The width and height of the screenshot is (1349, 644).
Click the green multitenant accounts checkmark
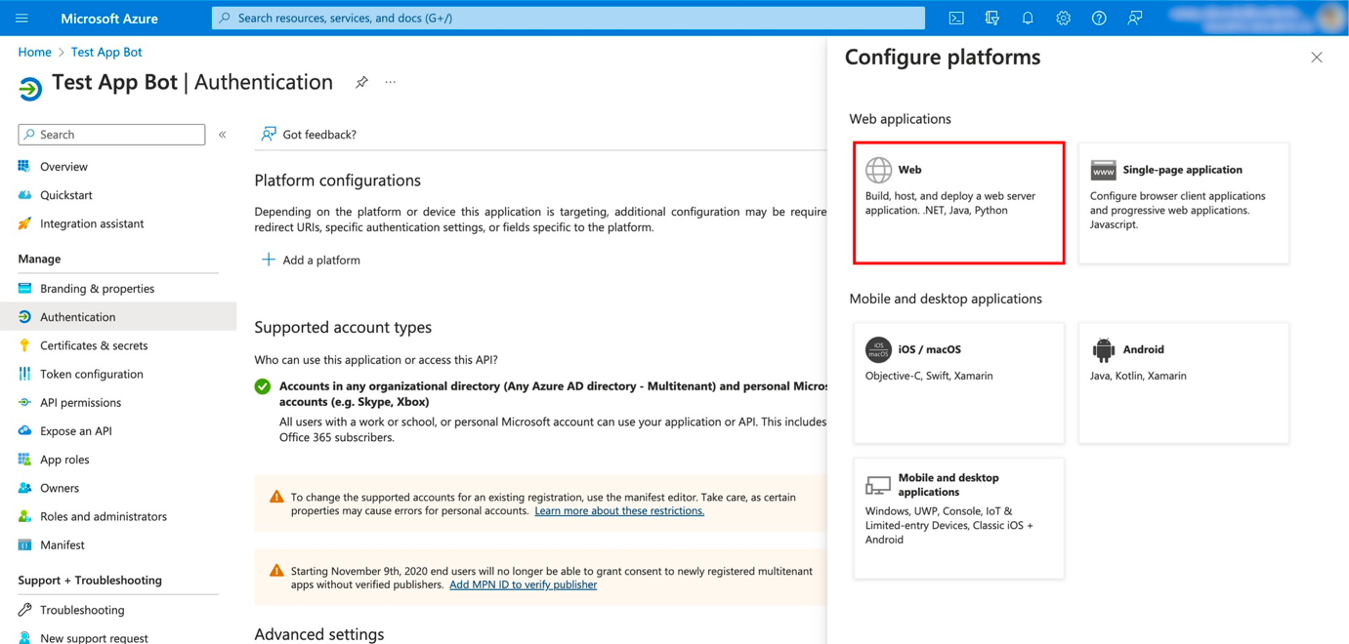(263, 386)
